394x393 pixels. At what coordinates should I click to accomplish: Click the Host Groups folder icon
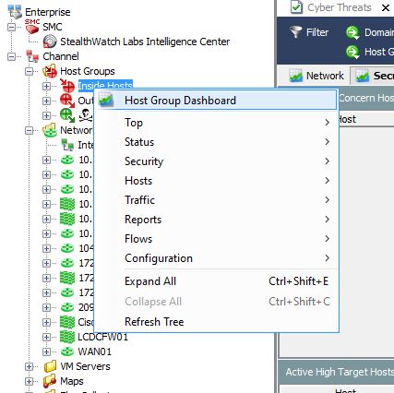pyautogui.click(x=50, y=71)
